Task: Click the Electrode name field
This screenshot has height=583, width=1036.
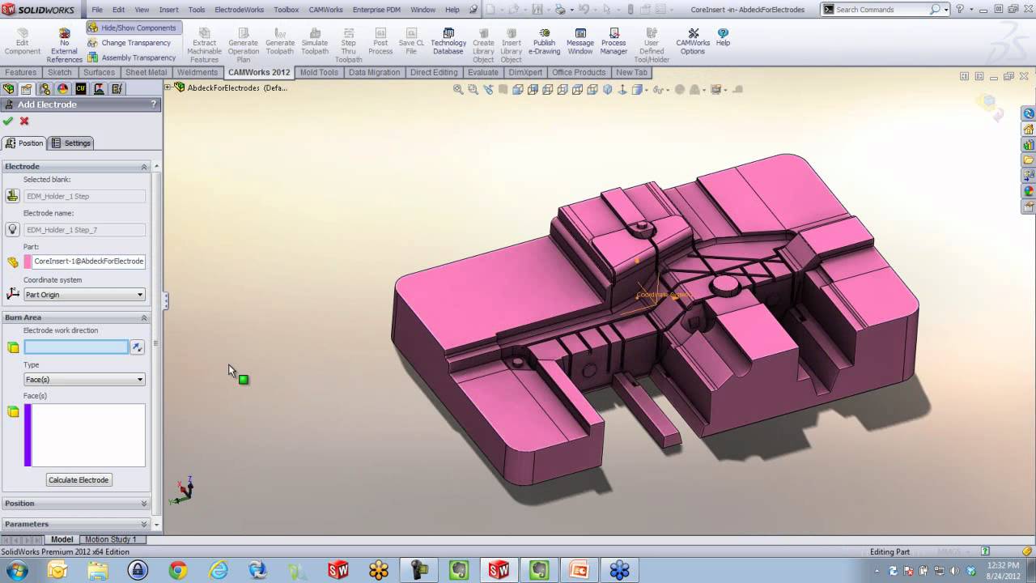Action: pos(85,230)
